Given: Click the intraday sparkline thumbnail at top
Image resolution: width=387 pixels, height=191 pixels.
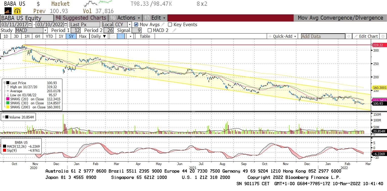Looking at the screenshot, I should tap(98, 4).
